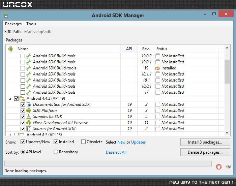Enable the Obsolete show filter
Image resolution: width=236 pixels, height=186 pixels.
click(x=83, y=142)
